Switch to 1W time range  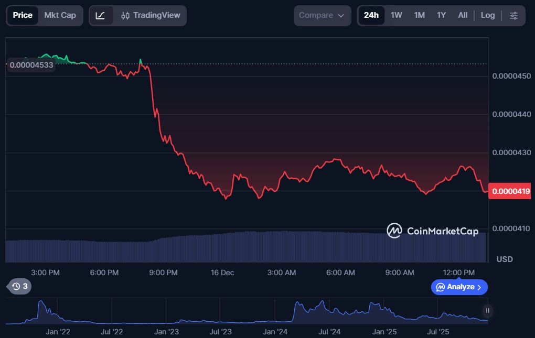tap(396, 15)
